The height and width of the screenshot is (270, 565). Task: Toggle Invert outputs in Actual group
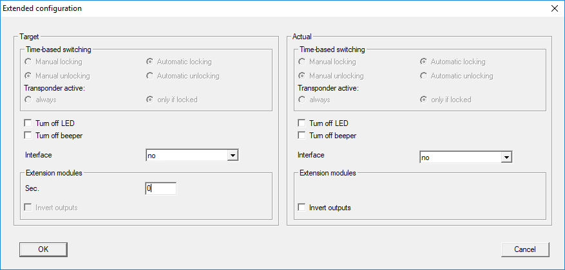302,208
